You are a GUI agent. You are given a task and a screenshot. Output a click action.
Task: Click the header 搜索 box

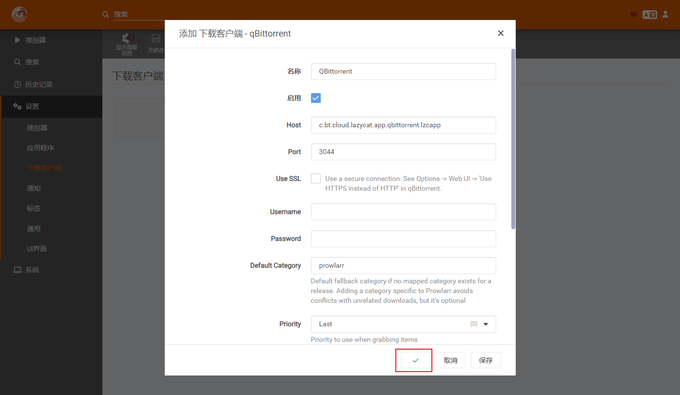[139, 15]
